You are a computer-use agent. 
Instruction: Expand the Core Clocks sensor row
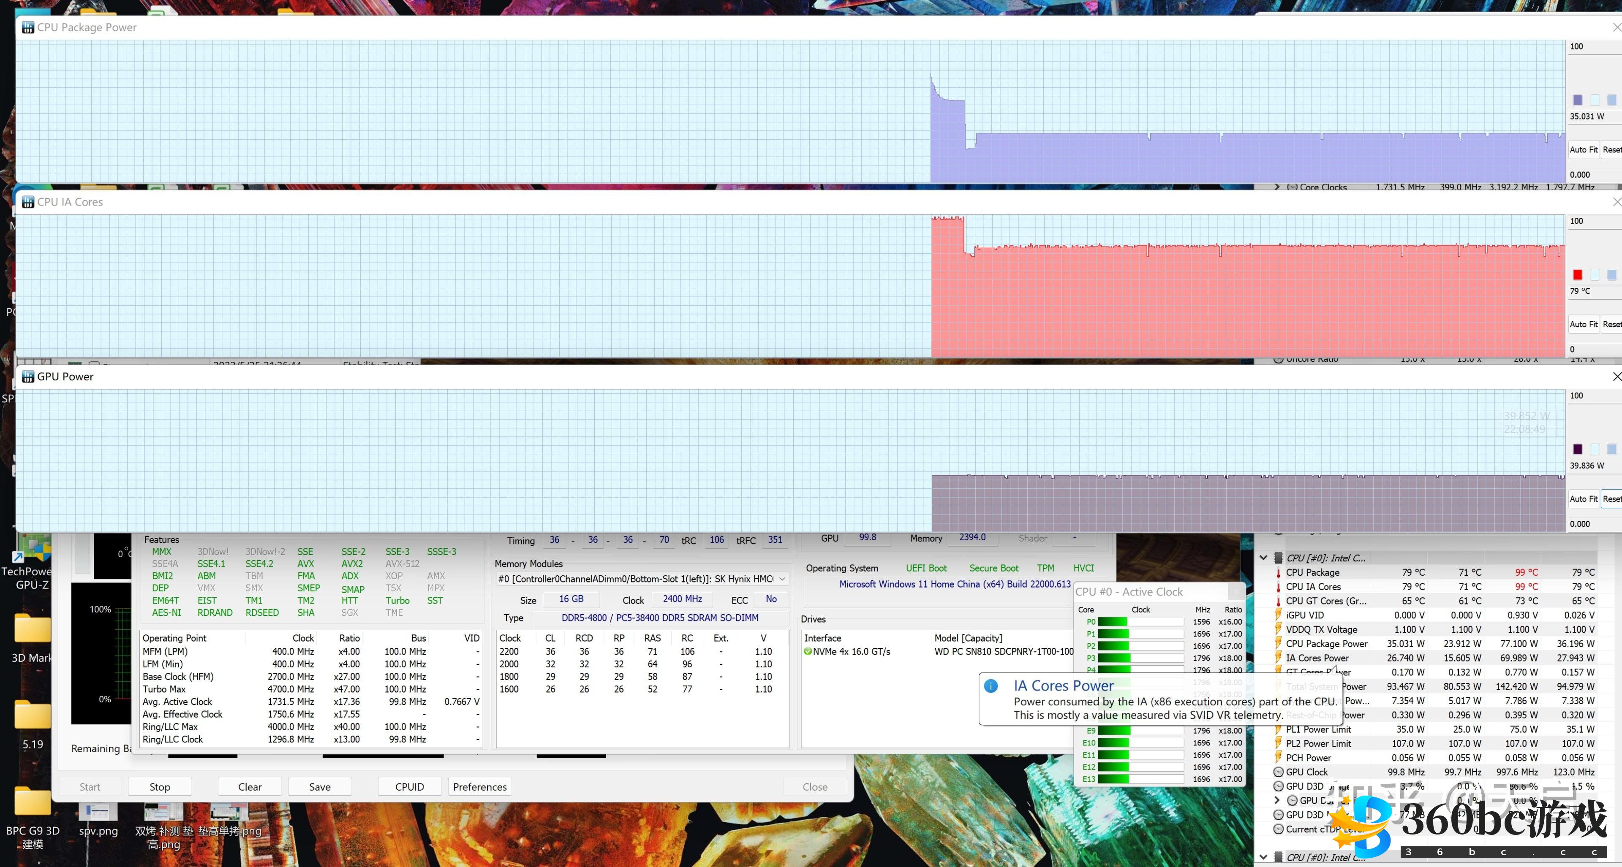pos(1276,187)
